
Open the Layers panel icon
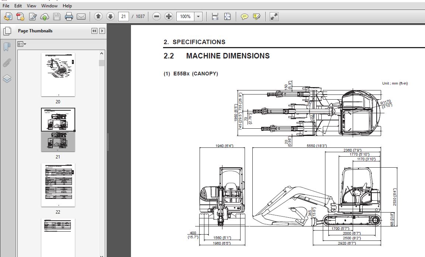click(7, 79)
